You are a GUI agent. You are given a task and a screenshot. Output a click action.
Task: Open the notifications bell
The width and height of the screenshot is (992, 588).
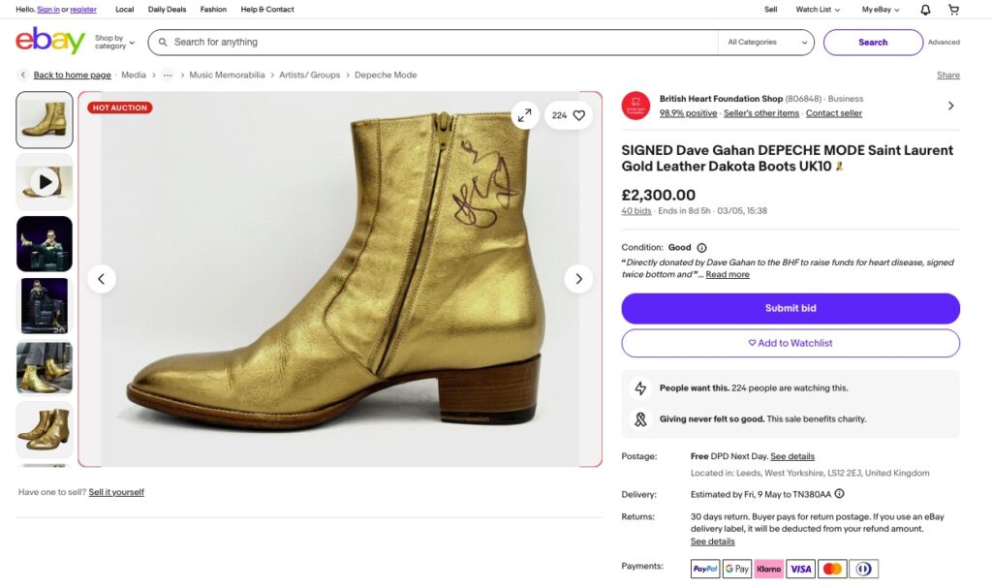(925, 10)
